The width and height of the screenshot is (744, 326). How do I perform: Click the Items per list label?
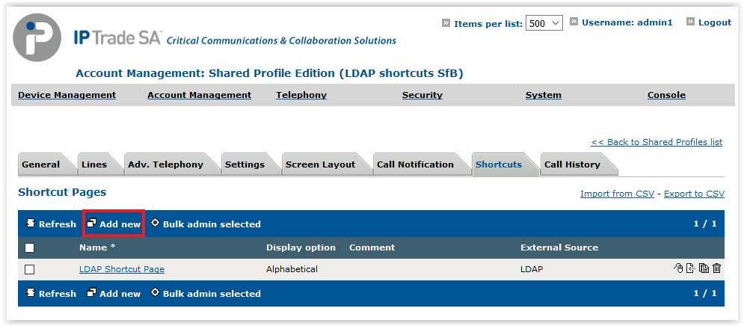point(488,24)
